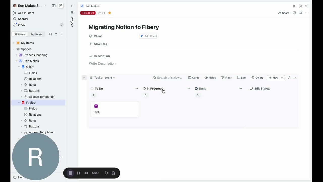Open the AI Assistant
The width and height of the screenshot is (323, 182).
point(23,13)
